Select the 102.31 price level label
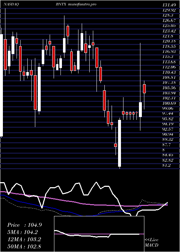The image size is (180, 252). click(x=169, y=98)
